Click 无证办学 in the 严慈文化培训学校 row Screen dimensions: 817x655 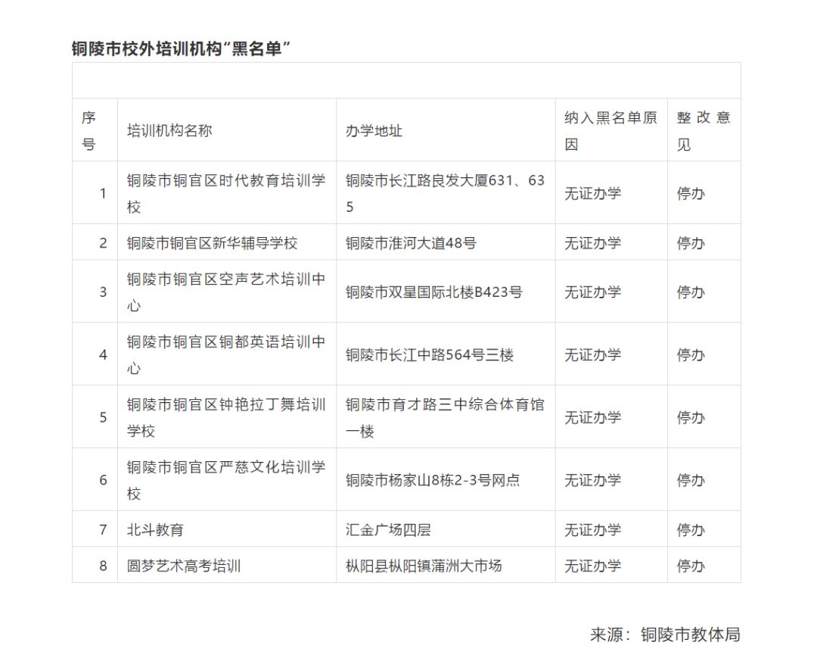point(592,480)
